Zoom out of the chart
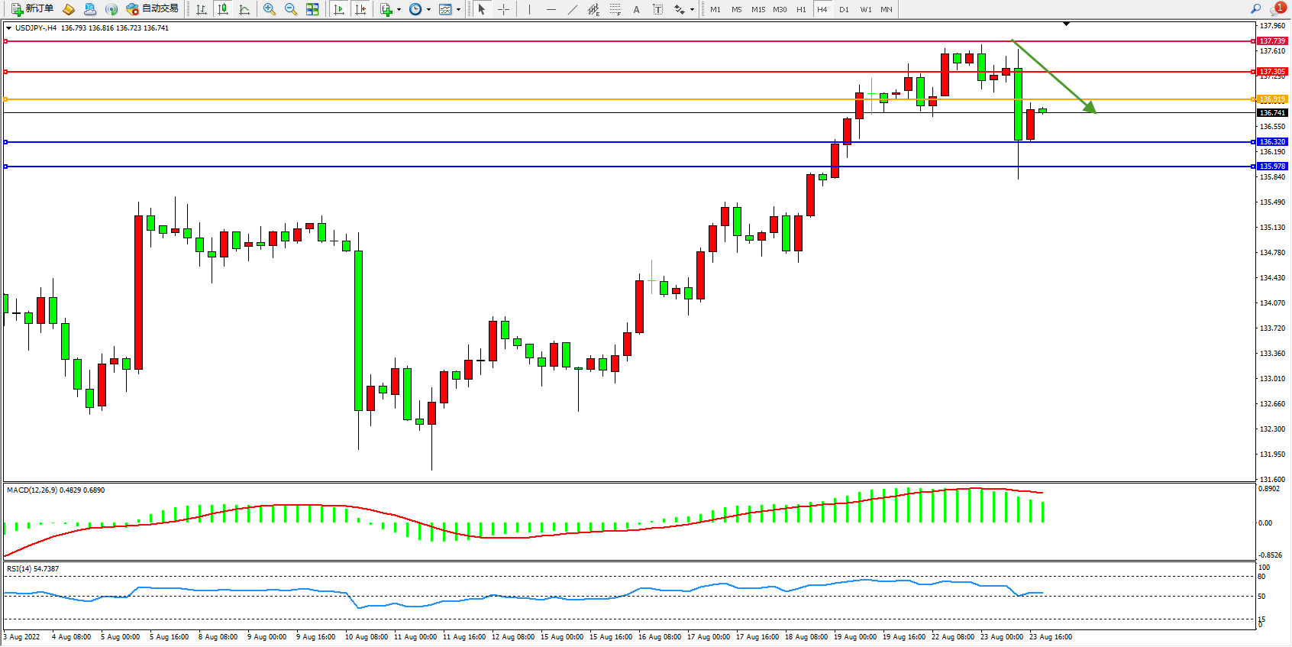1292x647 pixels. [291, 9]
